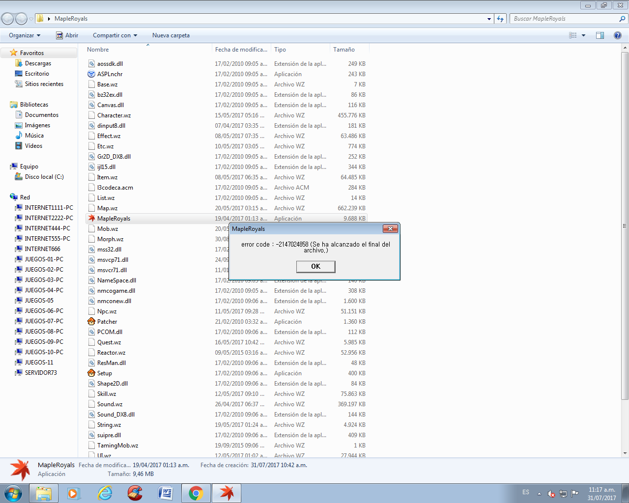Viewport: 629px width, 503px height.
Task: Select the Setup application icon
Action: [91, 373]
